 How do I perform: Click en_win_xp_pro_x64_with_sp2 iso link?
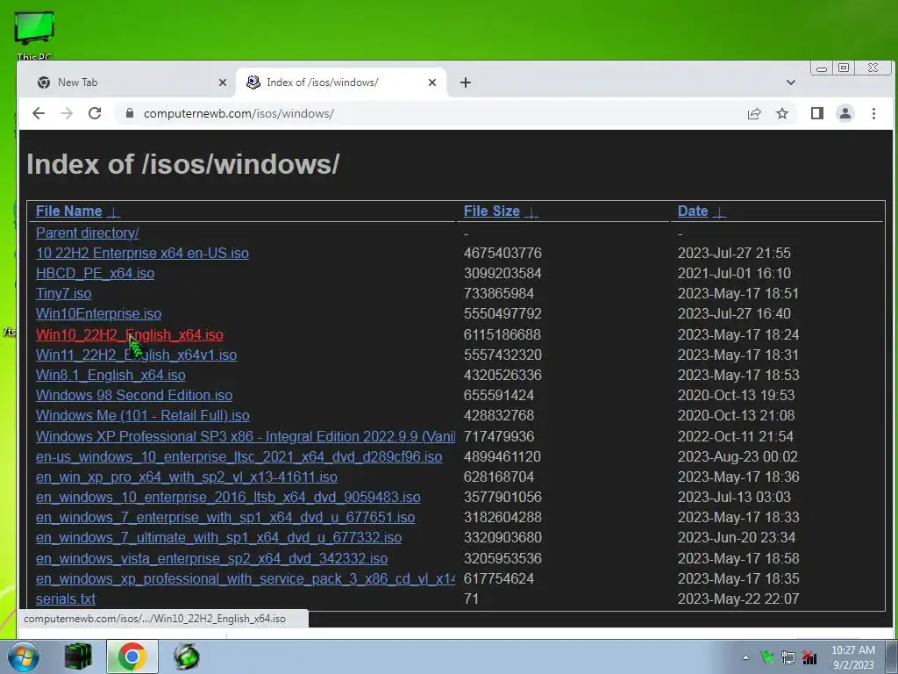tap(187, 477)
